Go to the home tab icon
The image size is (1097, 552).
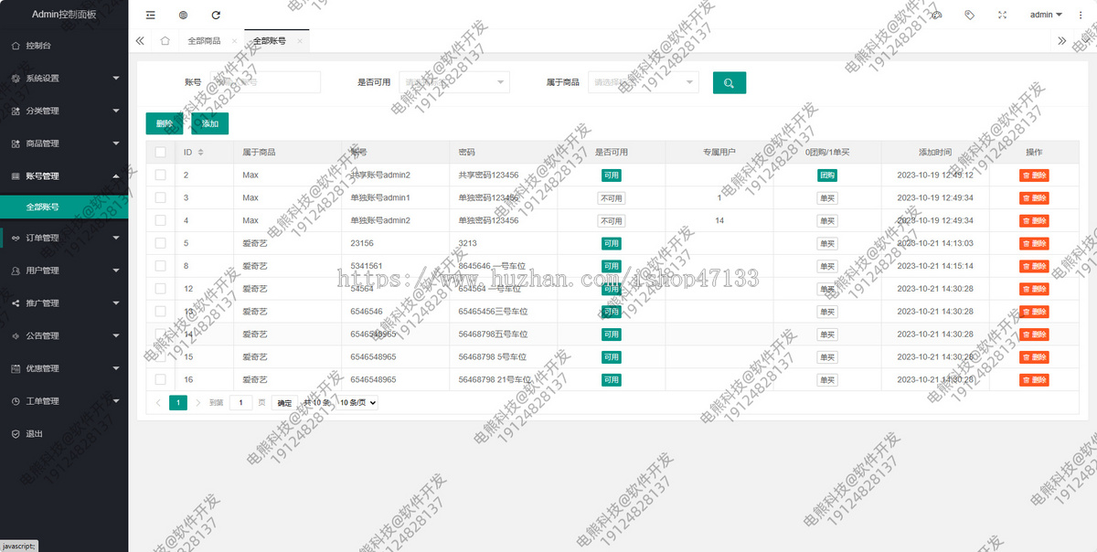(165, 41)
